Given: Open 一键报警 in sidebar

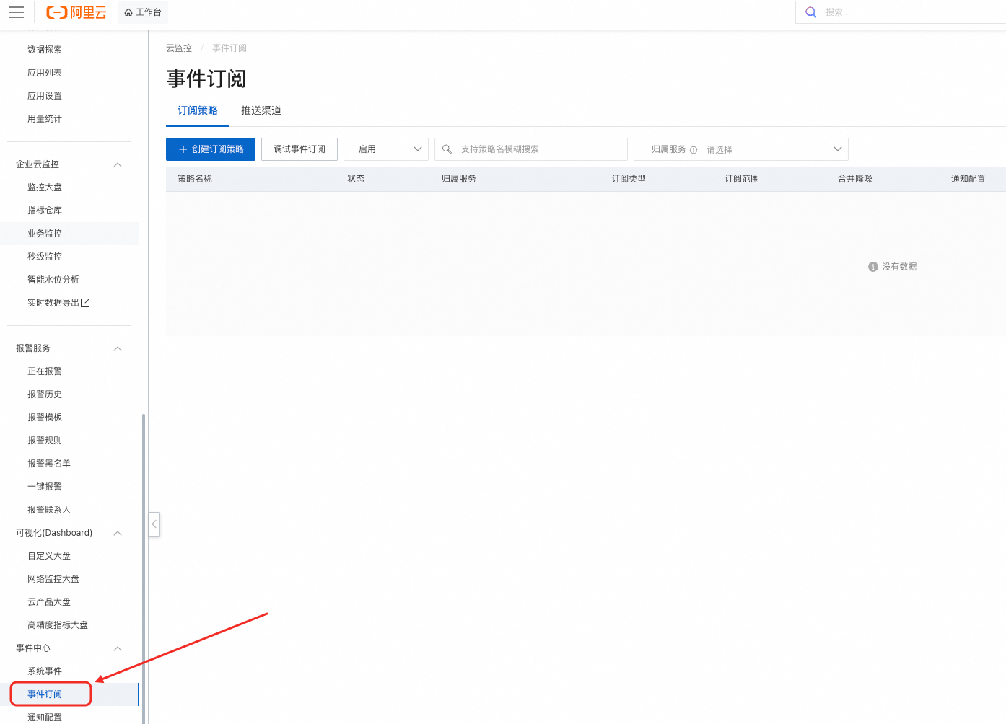Looking at the screenshot, I should [x=45, y=487].
